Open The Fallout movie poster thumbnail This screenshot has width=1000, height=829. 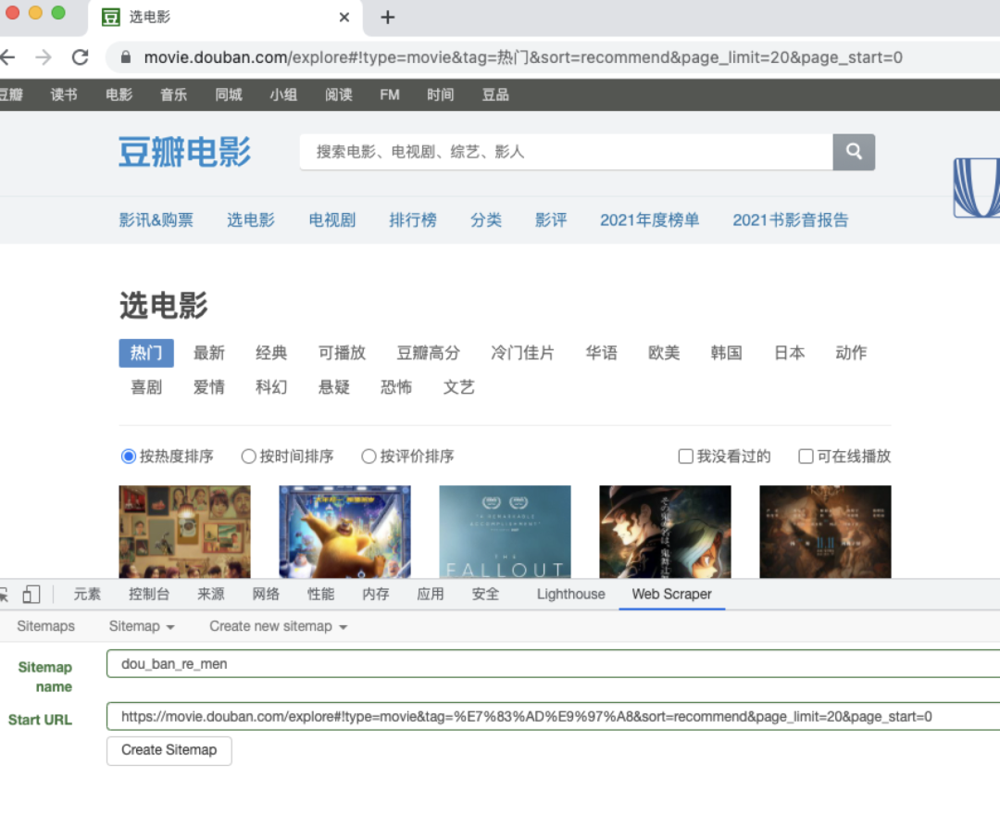(x=505, y=532)
